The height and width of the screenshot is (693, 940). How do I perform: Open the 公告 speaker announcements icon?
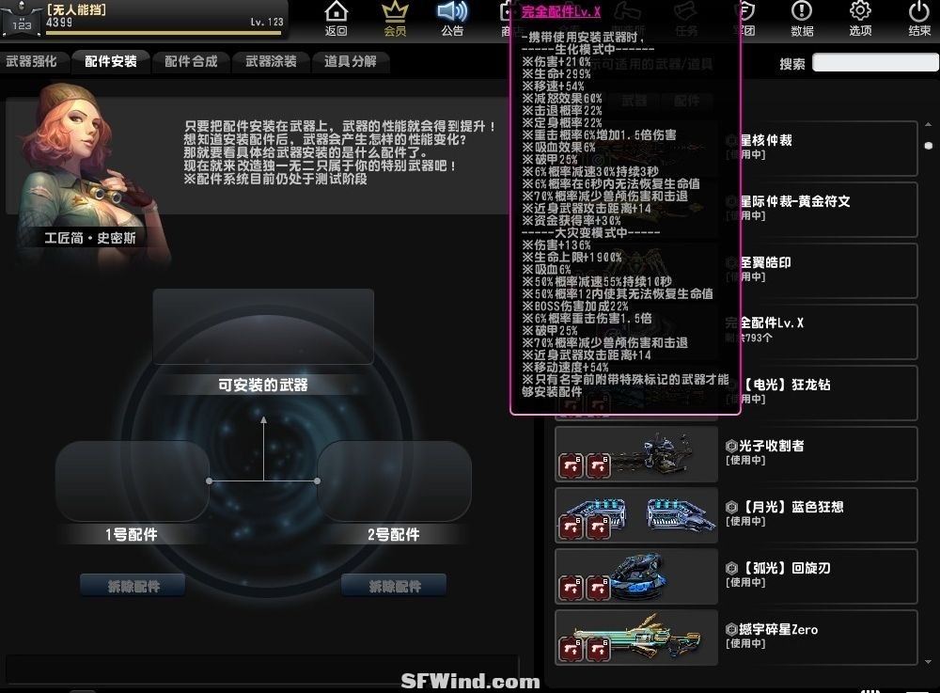(x=452, y=19)
